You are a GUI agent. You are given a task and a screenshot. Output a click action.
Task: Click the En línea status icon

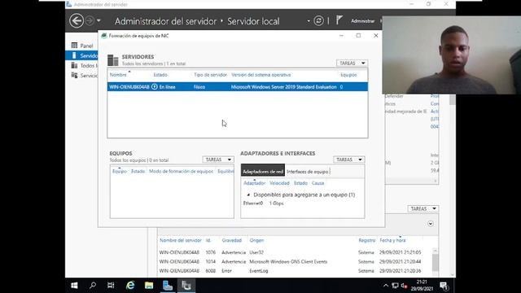154,87
